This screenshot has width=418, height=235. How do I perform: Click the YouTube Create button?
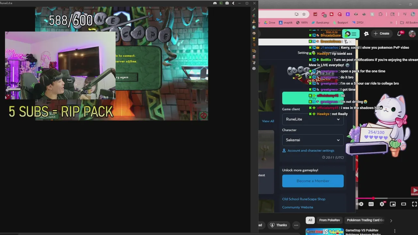381,33
